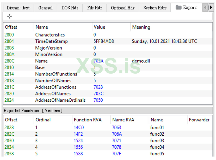
Task: Select the Characteristics row name
Action: [x=50, y=35]
